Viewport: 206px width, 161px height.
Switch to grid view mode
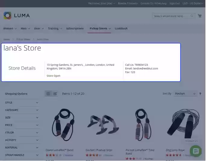point(48,94)
